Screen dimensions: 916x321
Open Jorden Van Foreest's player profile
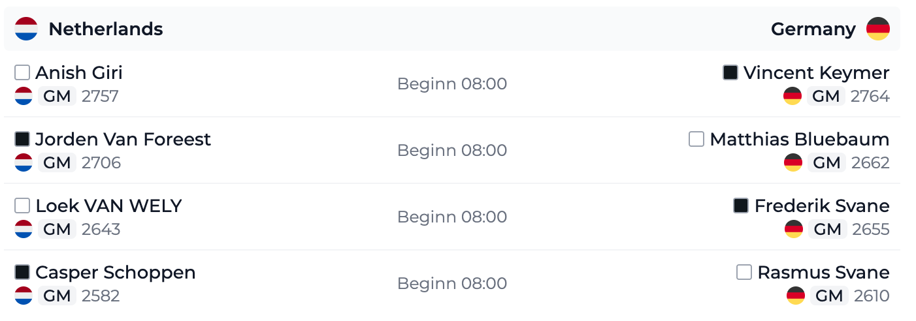click(123, 139)
